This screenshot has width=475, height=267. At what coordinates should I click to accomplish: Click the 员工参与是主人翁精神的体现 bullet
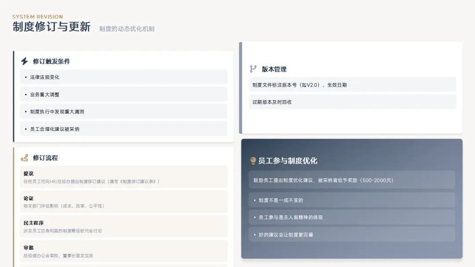(352, 217)
